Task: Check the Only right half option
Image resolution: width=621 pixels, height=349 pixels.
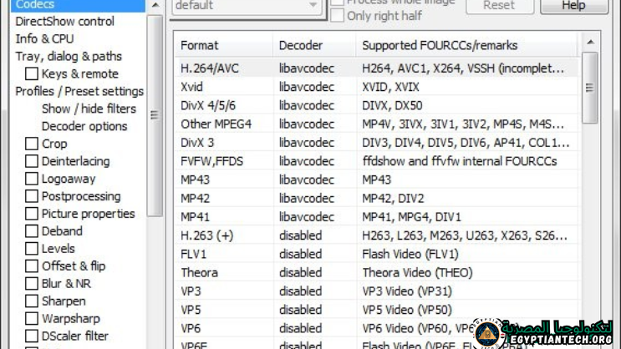Action: point(337,16)
